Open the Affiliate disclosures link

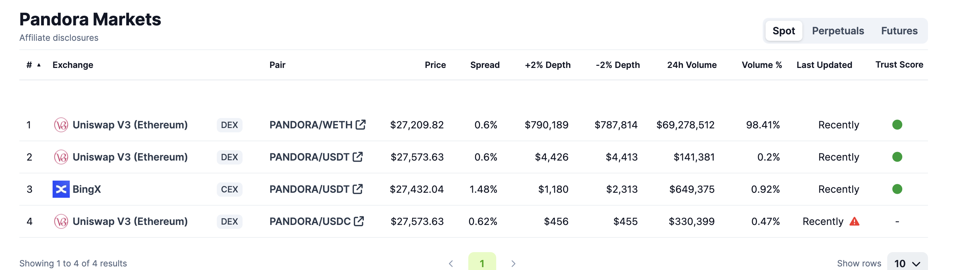tap(59, 38)
